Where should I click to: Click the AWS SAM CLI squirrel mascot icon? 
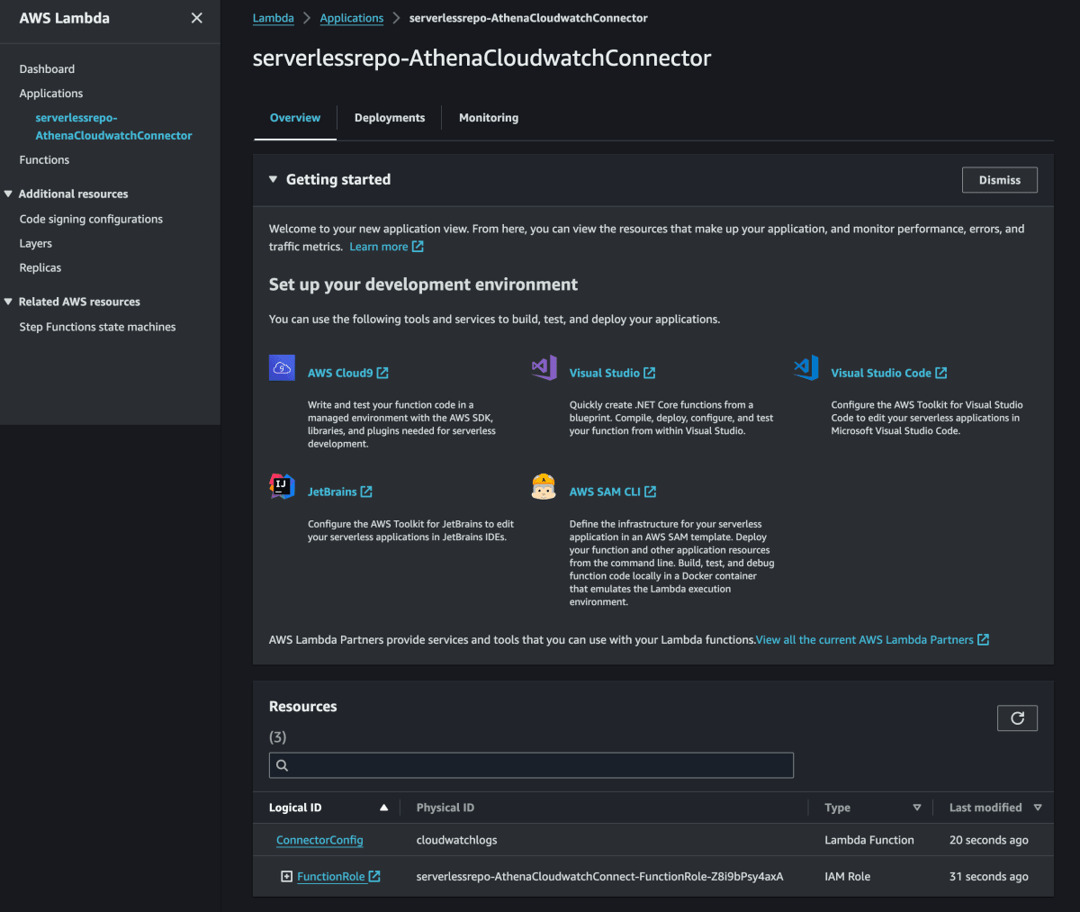[544, 486]
